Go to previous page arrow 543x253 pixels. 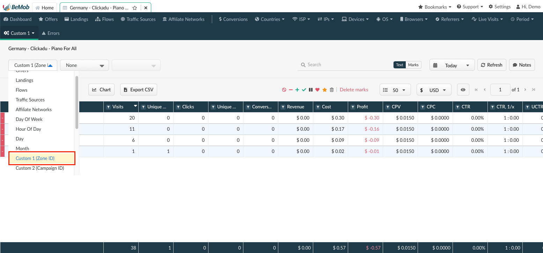click(x=485, y=90)
